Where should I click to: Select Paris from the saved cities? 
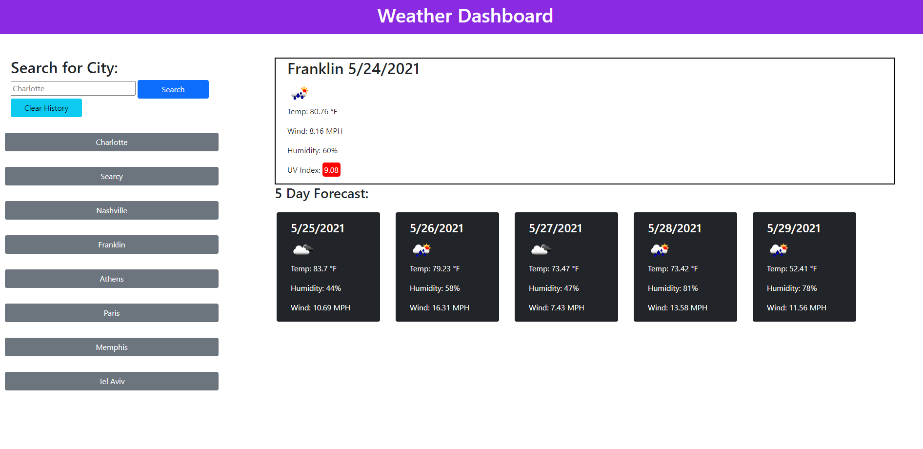pos(111,313)
